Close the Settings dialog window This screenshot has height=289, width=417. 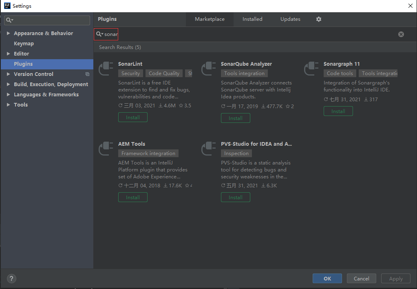[x=410, y=6]
